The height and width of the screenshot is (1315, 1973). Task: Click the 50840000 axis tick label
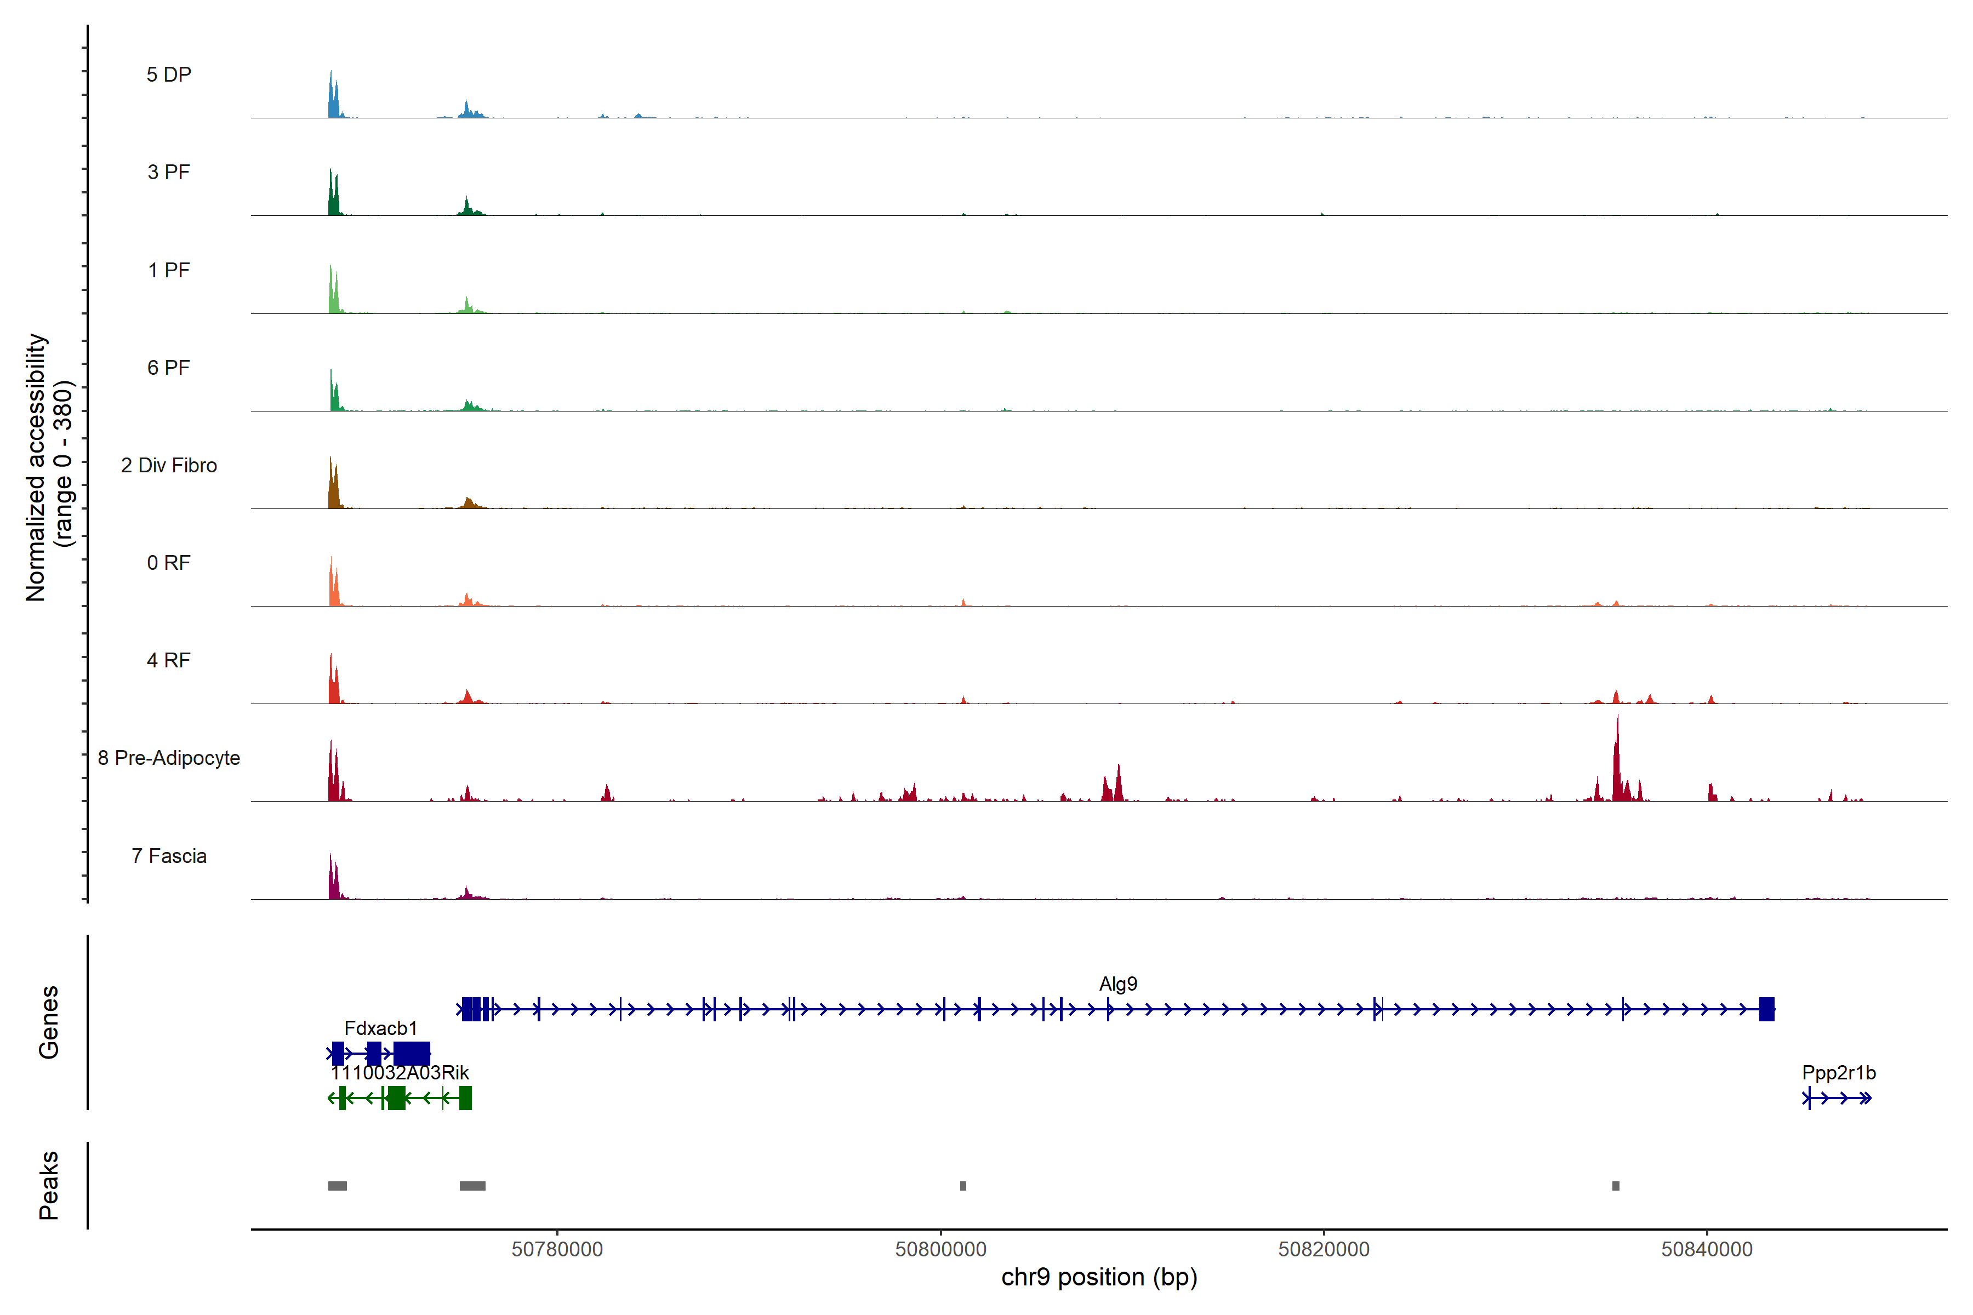click(x=1706, y=1250)
